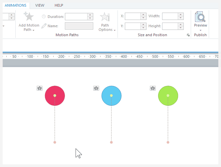221x167 pixels.
Task: Click the animation star badge beside green circle
Action: click(x=153, y=88)
